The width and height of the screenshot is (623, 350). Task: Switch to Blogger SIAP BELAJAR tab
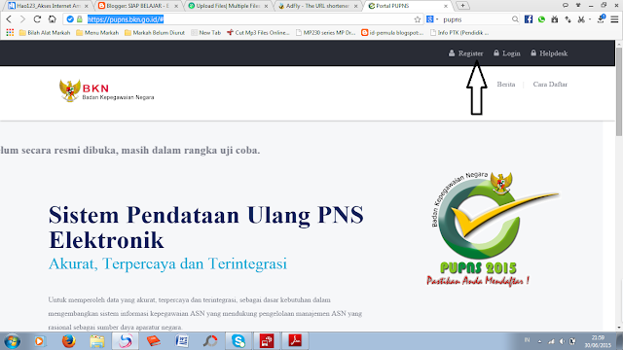coord(136,6)
